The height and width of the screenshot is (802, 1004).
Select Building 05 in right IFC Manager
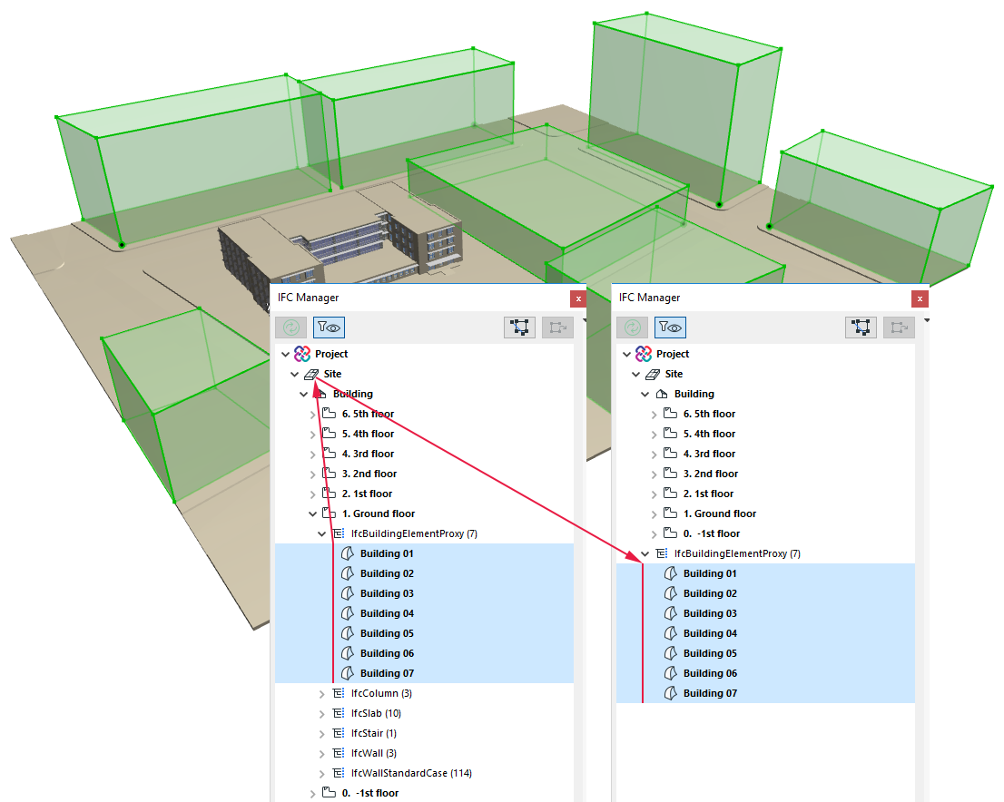(766, 653)
